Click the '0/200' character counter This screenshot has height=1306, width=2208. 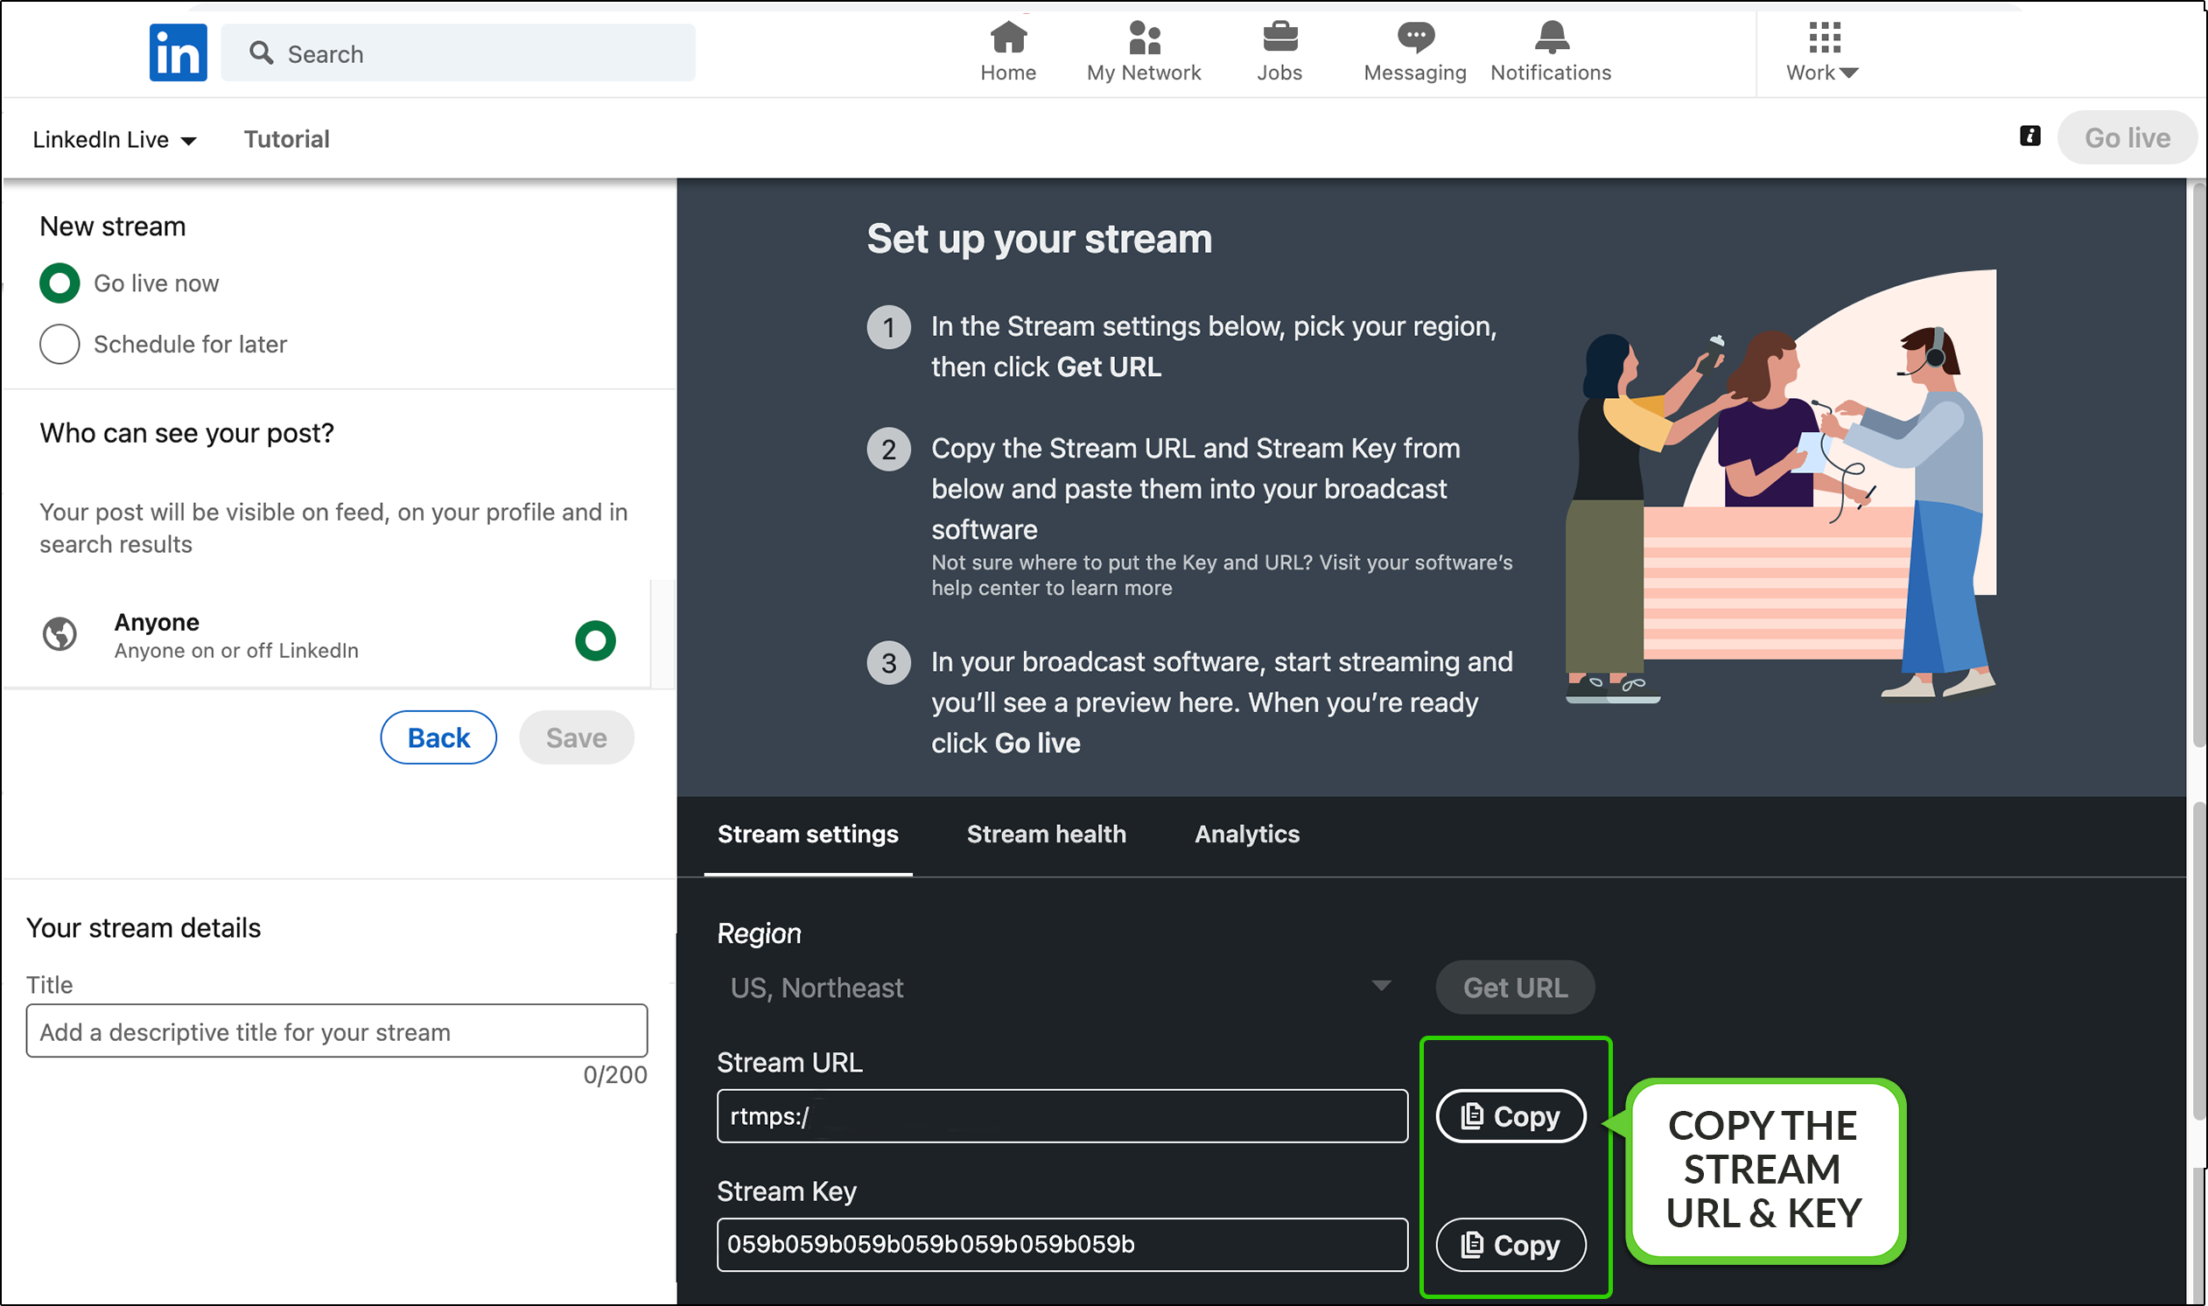pyautogui.click(x=614, y=1074)
